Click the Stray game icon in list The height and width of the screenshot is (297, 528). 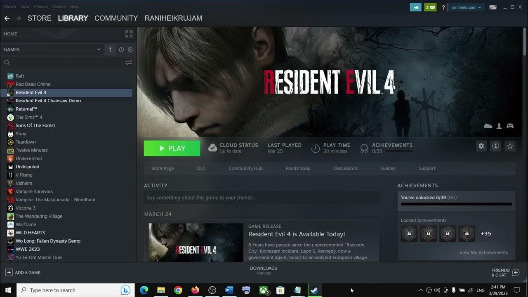click(10, 134)
